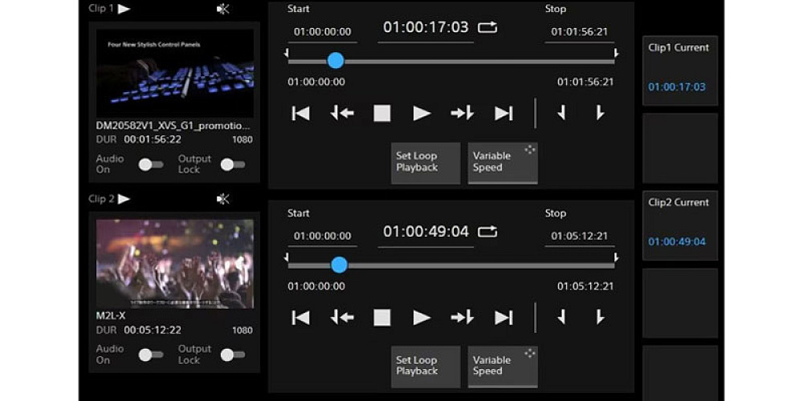The width and height of the screenshot is (803, 401).
Task: Click Clip 2 duration 00:05:12:22
Action: click(x=153, y=330)
